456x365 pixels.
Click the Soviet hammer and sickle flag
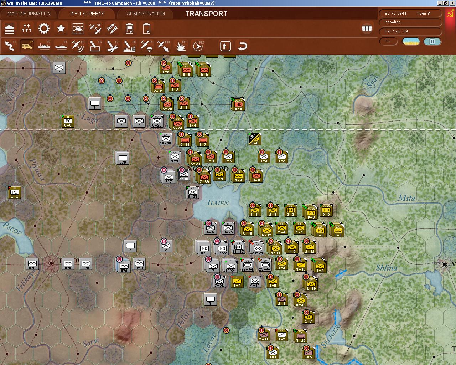coord(451,15)
